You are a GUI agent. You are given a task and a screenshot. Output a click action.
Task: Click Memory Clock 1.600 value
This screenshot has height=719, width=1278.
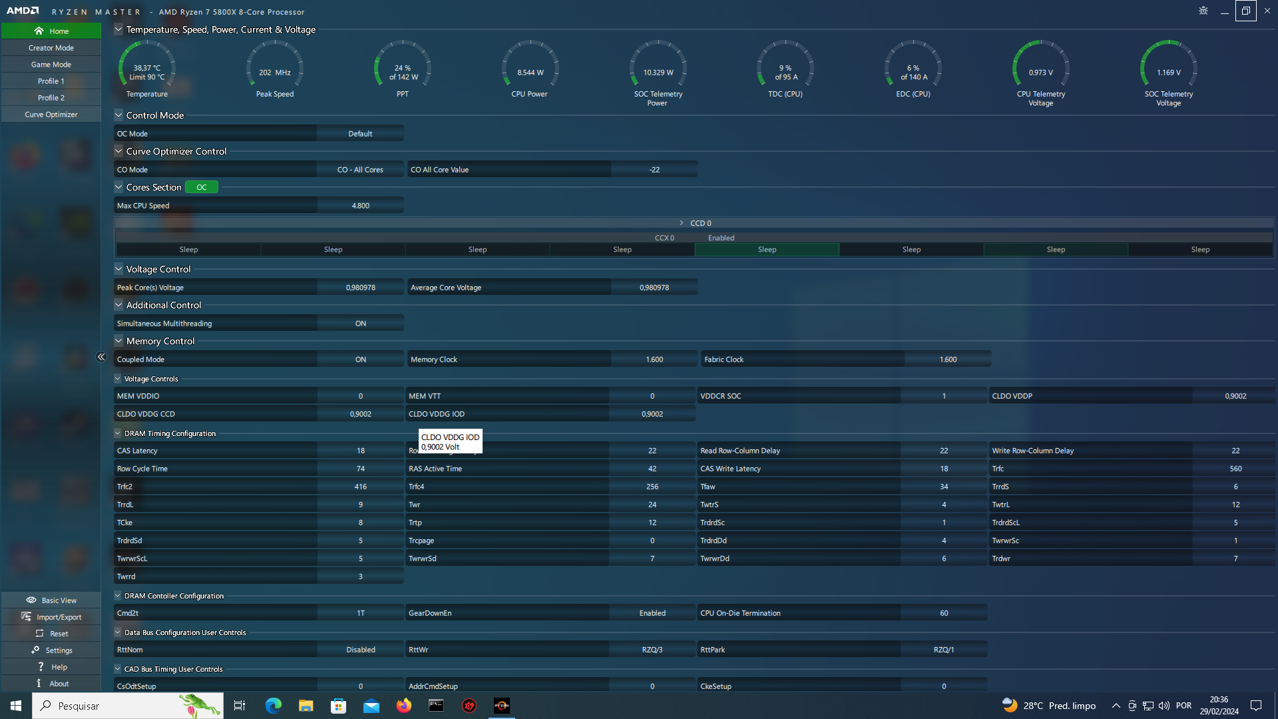(654, 359)
